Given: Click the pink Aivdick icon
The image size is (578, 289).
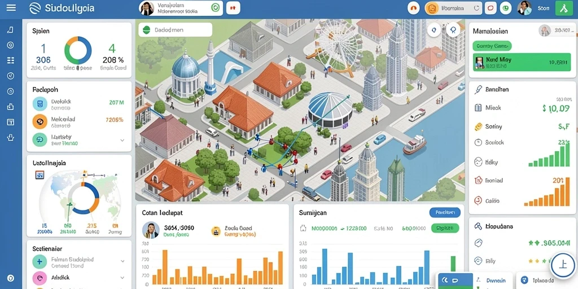Looking at the screenshot, I should (40, 278).
